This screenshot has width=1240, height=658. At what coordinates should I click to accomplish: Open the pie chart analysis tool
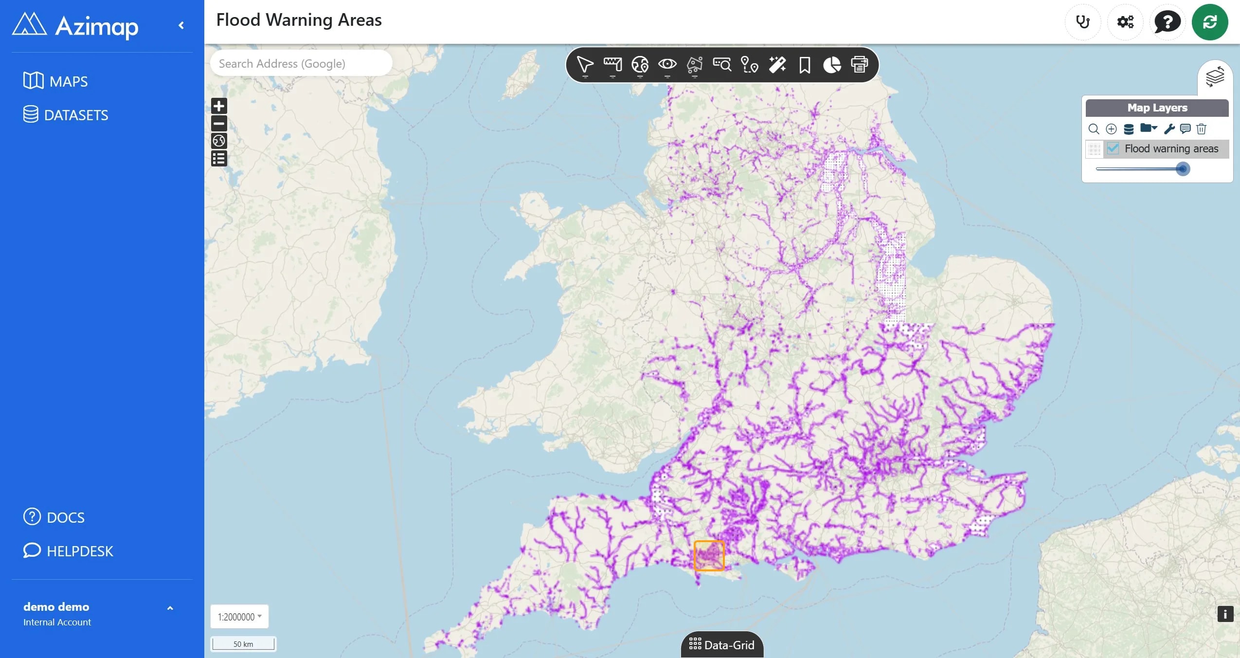[x=832, y=65]
